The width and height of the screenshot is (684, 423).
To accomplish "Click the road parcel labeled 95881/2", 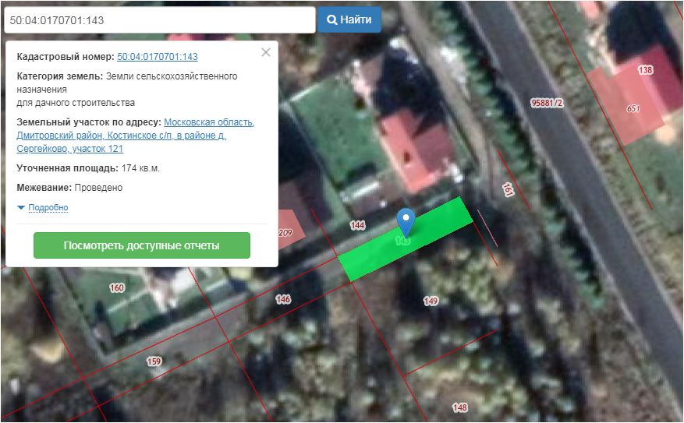I will (x=546, y=102).
